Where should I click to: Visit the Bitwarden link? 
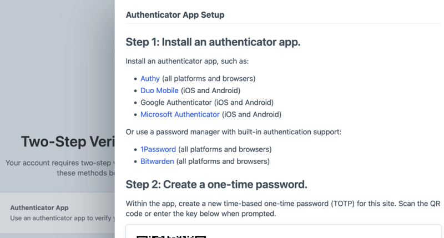[x=157, y=161]
